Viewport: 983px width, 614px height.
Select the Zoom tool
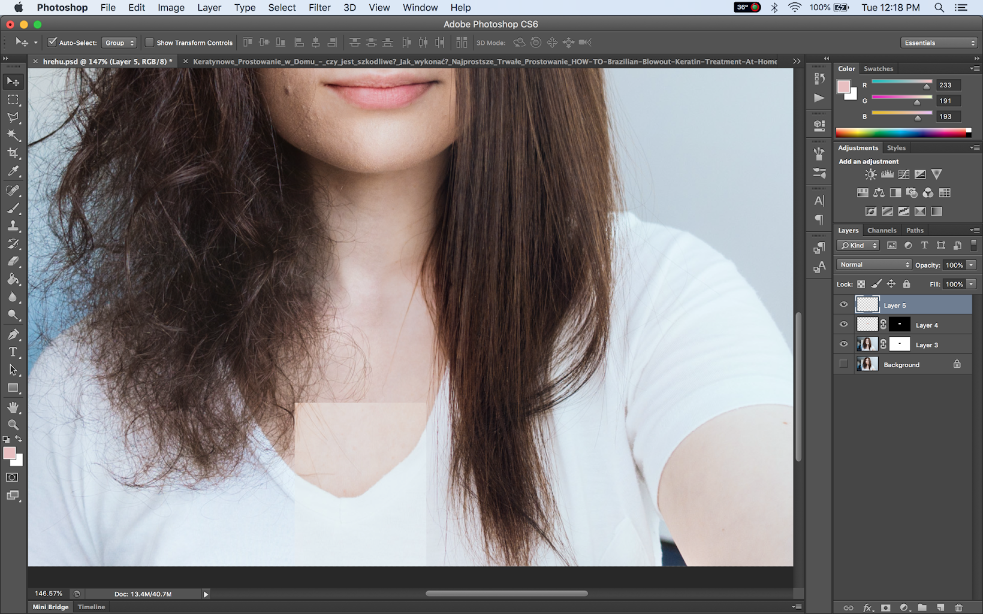pyautogui.click(x=13, y=425)
